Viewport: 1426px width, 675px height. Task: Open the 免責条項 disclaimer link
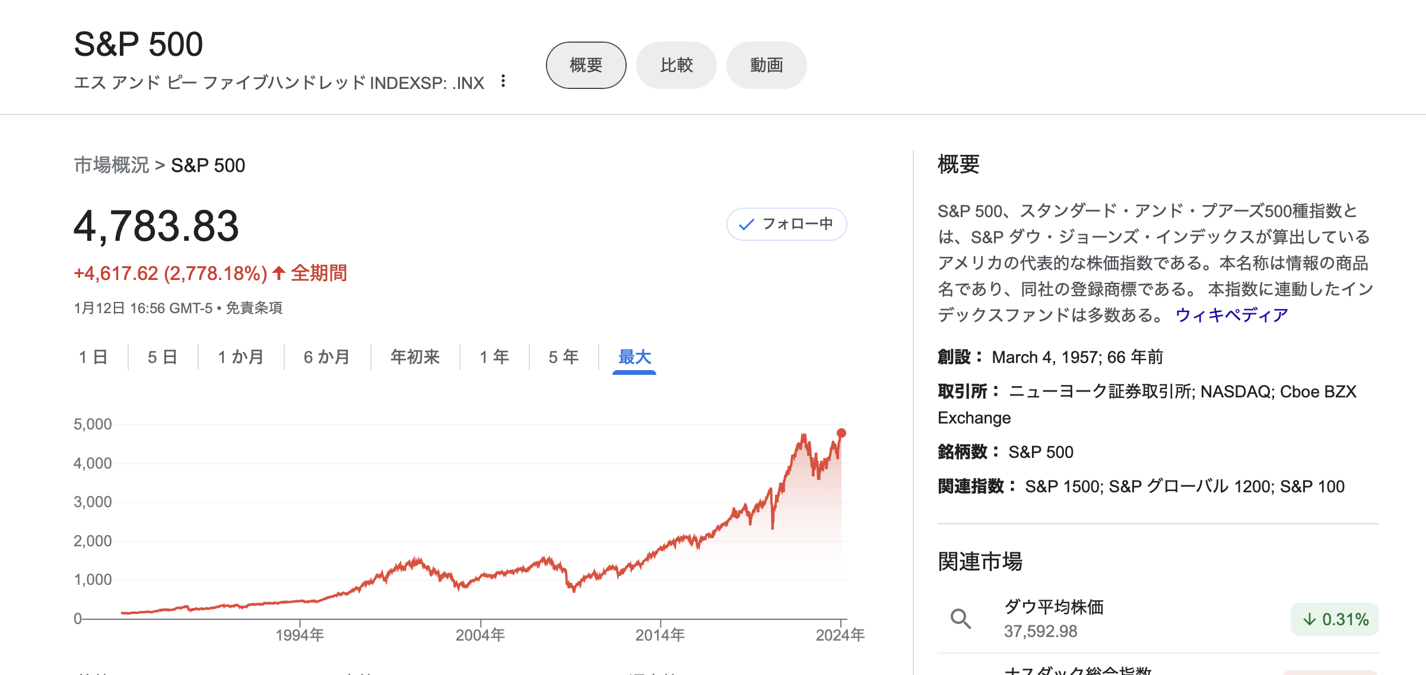click(254, 308)
